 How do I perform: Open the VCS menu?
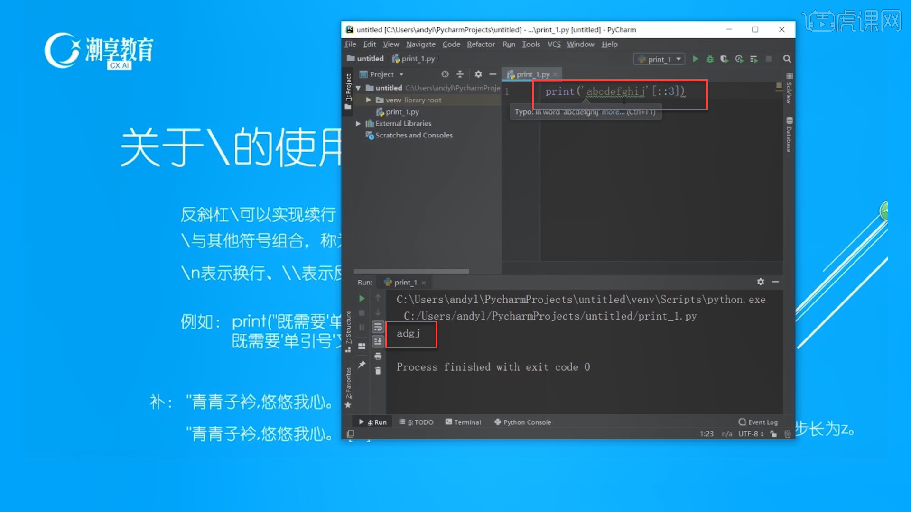pyautogui.click(x=554, y=44)
